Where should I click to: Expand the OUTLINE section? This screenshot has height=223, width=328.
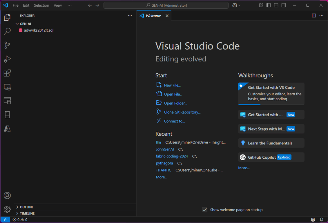[26, 207]
